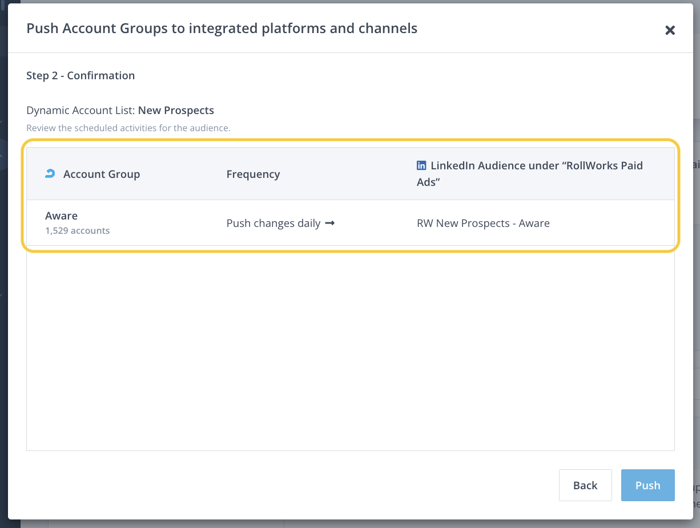Go back using the Back button
This screenshot has height=528, width=700.
[x=585, y=485]
